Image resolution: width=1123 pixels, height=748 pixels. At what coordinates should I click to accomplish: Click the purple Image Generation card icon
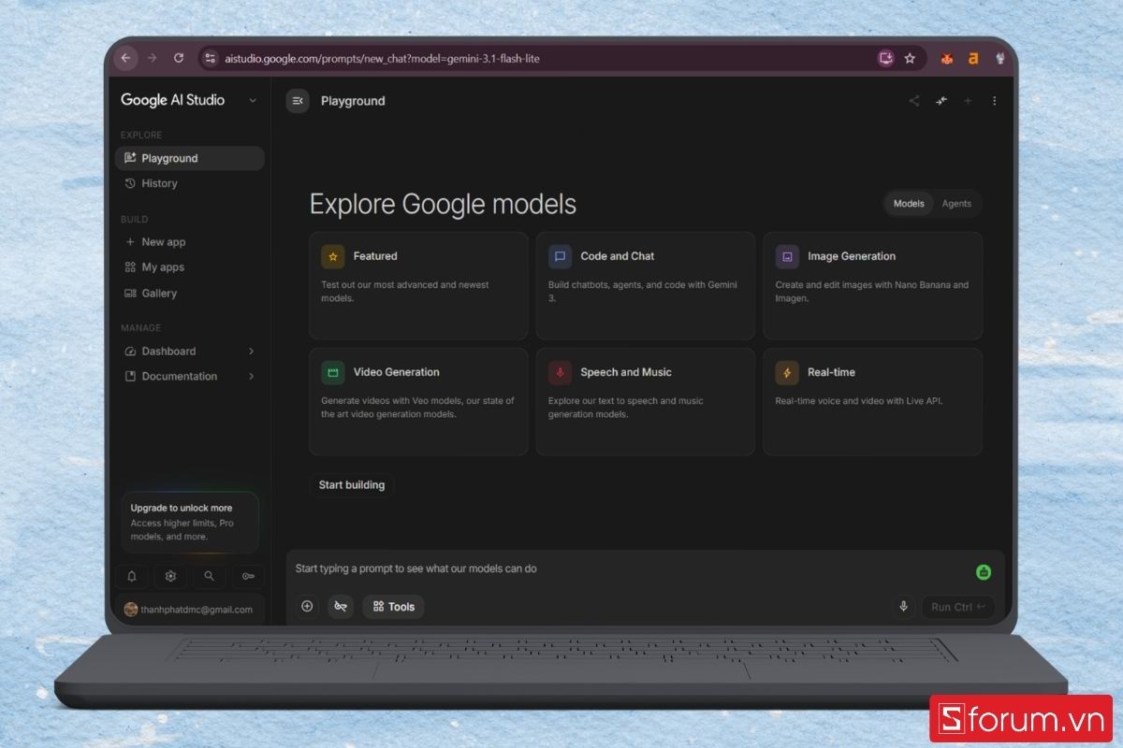pos(787,256)
